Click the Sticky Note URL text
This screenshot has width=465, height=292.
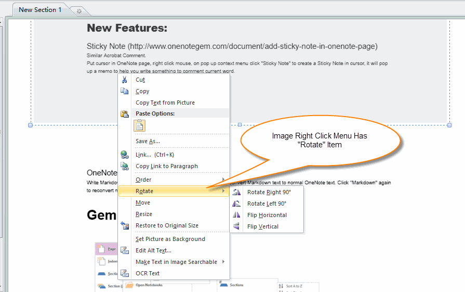[232, 46]
